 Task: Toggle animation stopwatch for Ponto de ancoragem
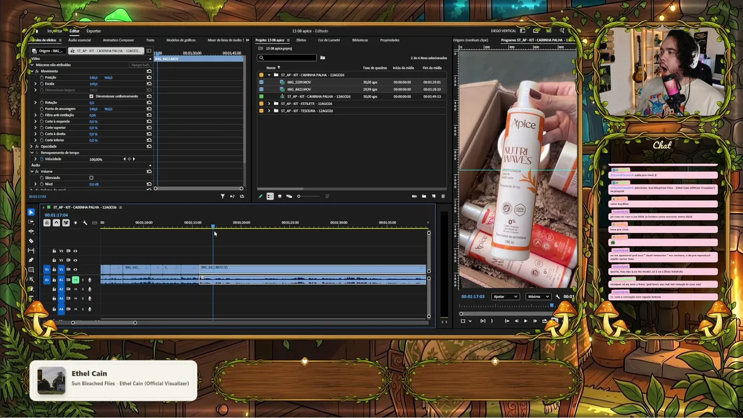click(x=41, y=109)
